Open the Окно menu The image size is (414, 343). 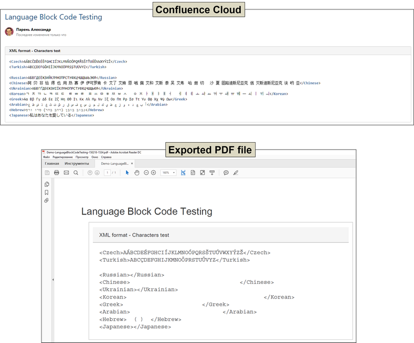(95, 157)
